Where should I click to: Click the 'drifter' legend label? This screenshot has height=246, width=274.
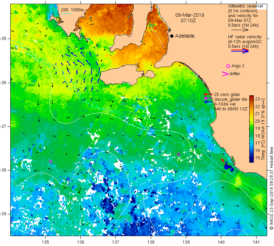point(235,74)
